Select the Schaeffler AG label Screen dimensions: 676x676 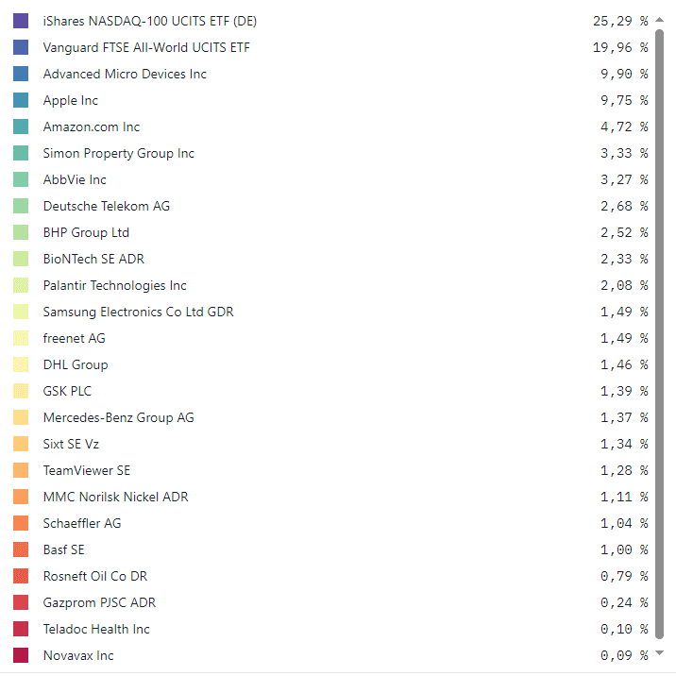pyautogui.click(x=82, y=523)
